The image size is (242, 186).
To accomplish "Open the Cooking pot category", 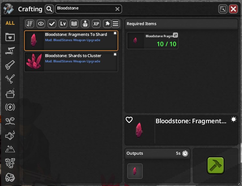I will (10, 93).
